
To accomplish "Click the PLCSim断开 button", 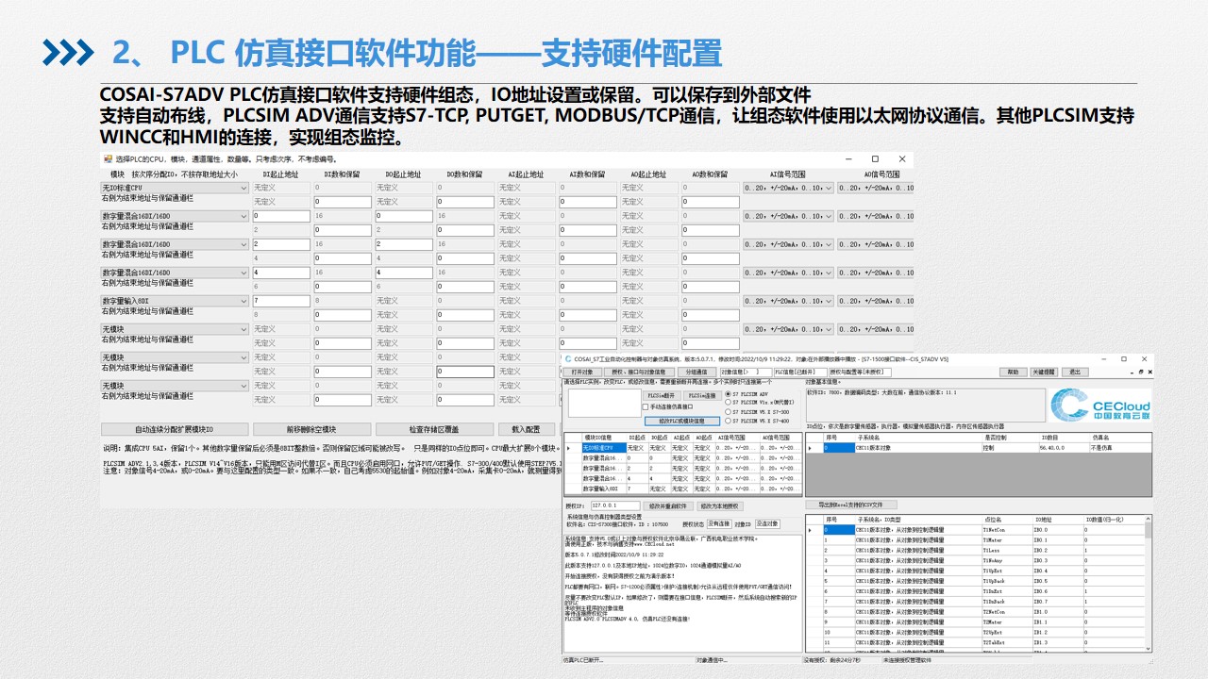I will coord(661,395).
